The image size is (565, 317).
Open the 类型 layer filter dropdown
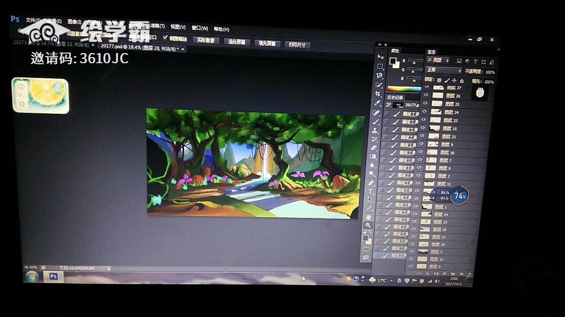(x=438, y=61)
